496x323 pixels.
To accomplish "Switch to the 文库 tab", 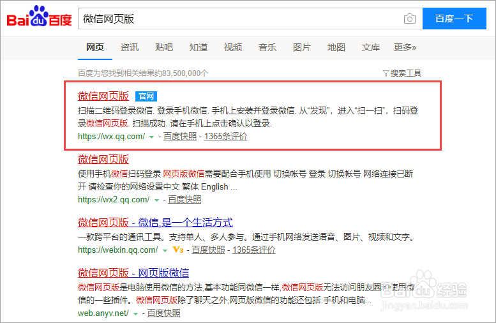I will click(x=371, y=47).
